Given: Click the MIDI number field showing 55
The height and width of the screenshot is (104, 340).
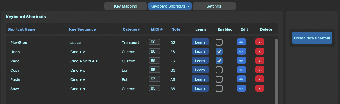Looking at the screenshot, I should pos(154,70).
